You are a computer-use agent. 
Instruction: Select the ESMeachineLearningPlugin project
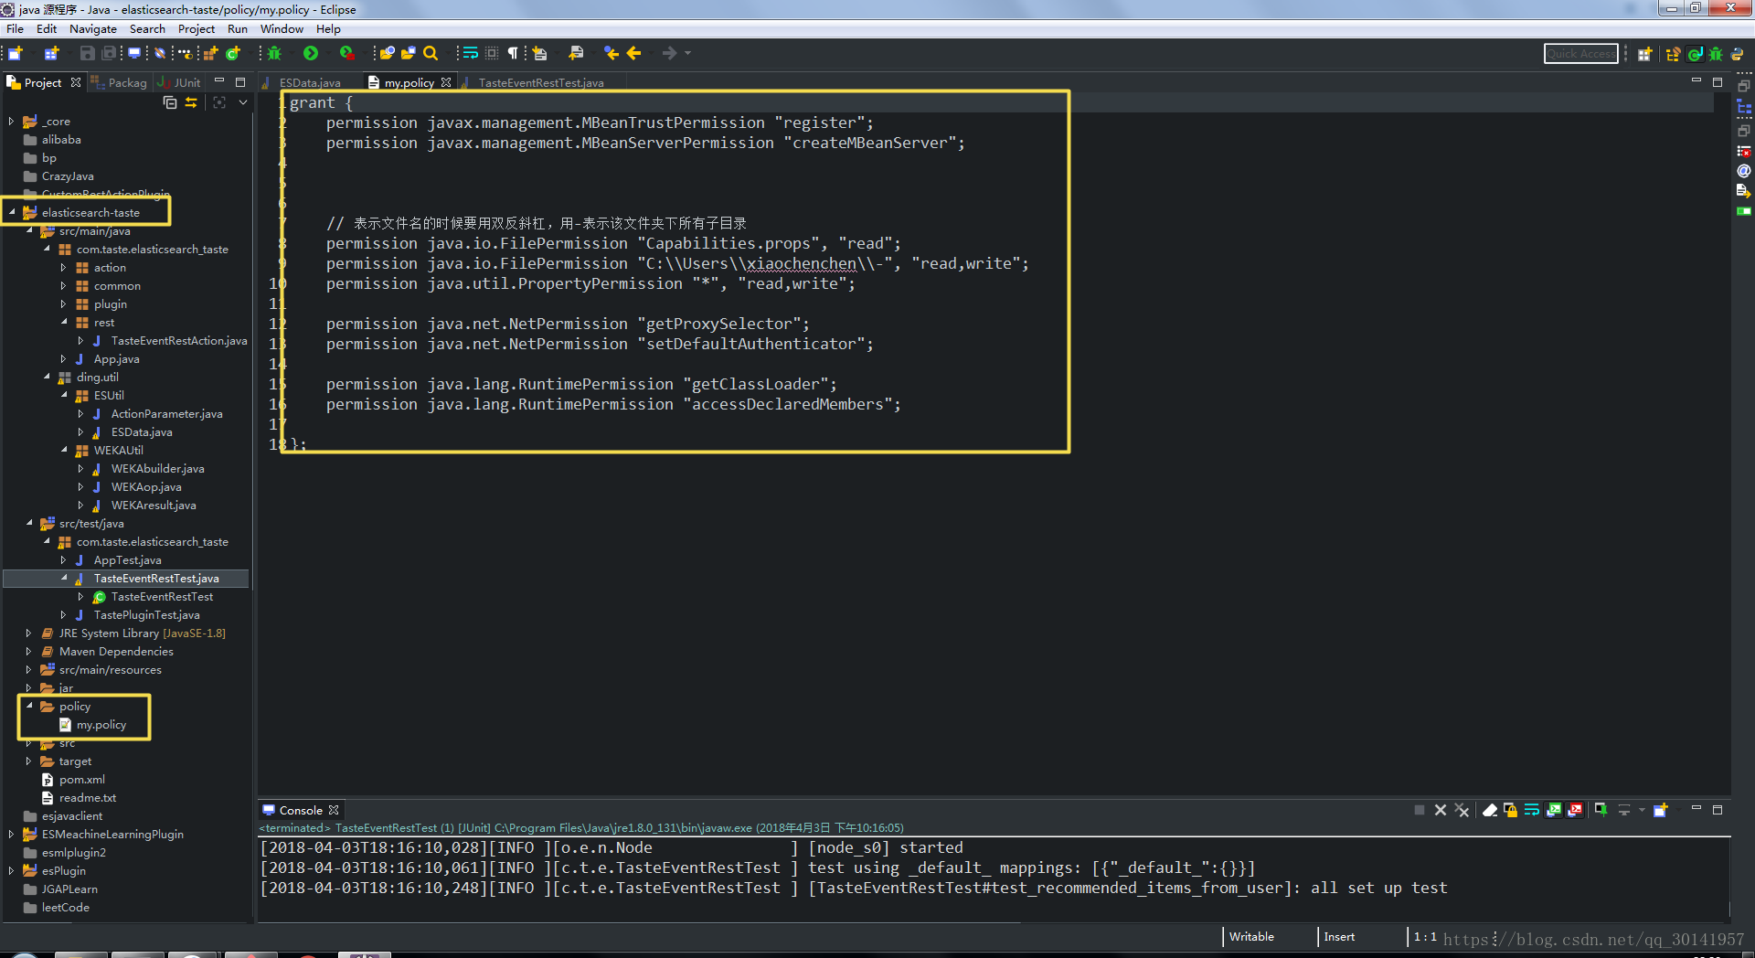tap(112, 834)
